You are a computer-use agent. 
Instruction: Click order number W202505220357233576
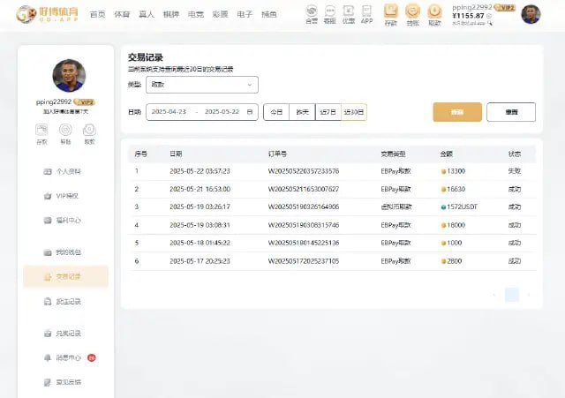point(303,170)
